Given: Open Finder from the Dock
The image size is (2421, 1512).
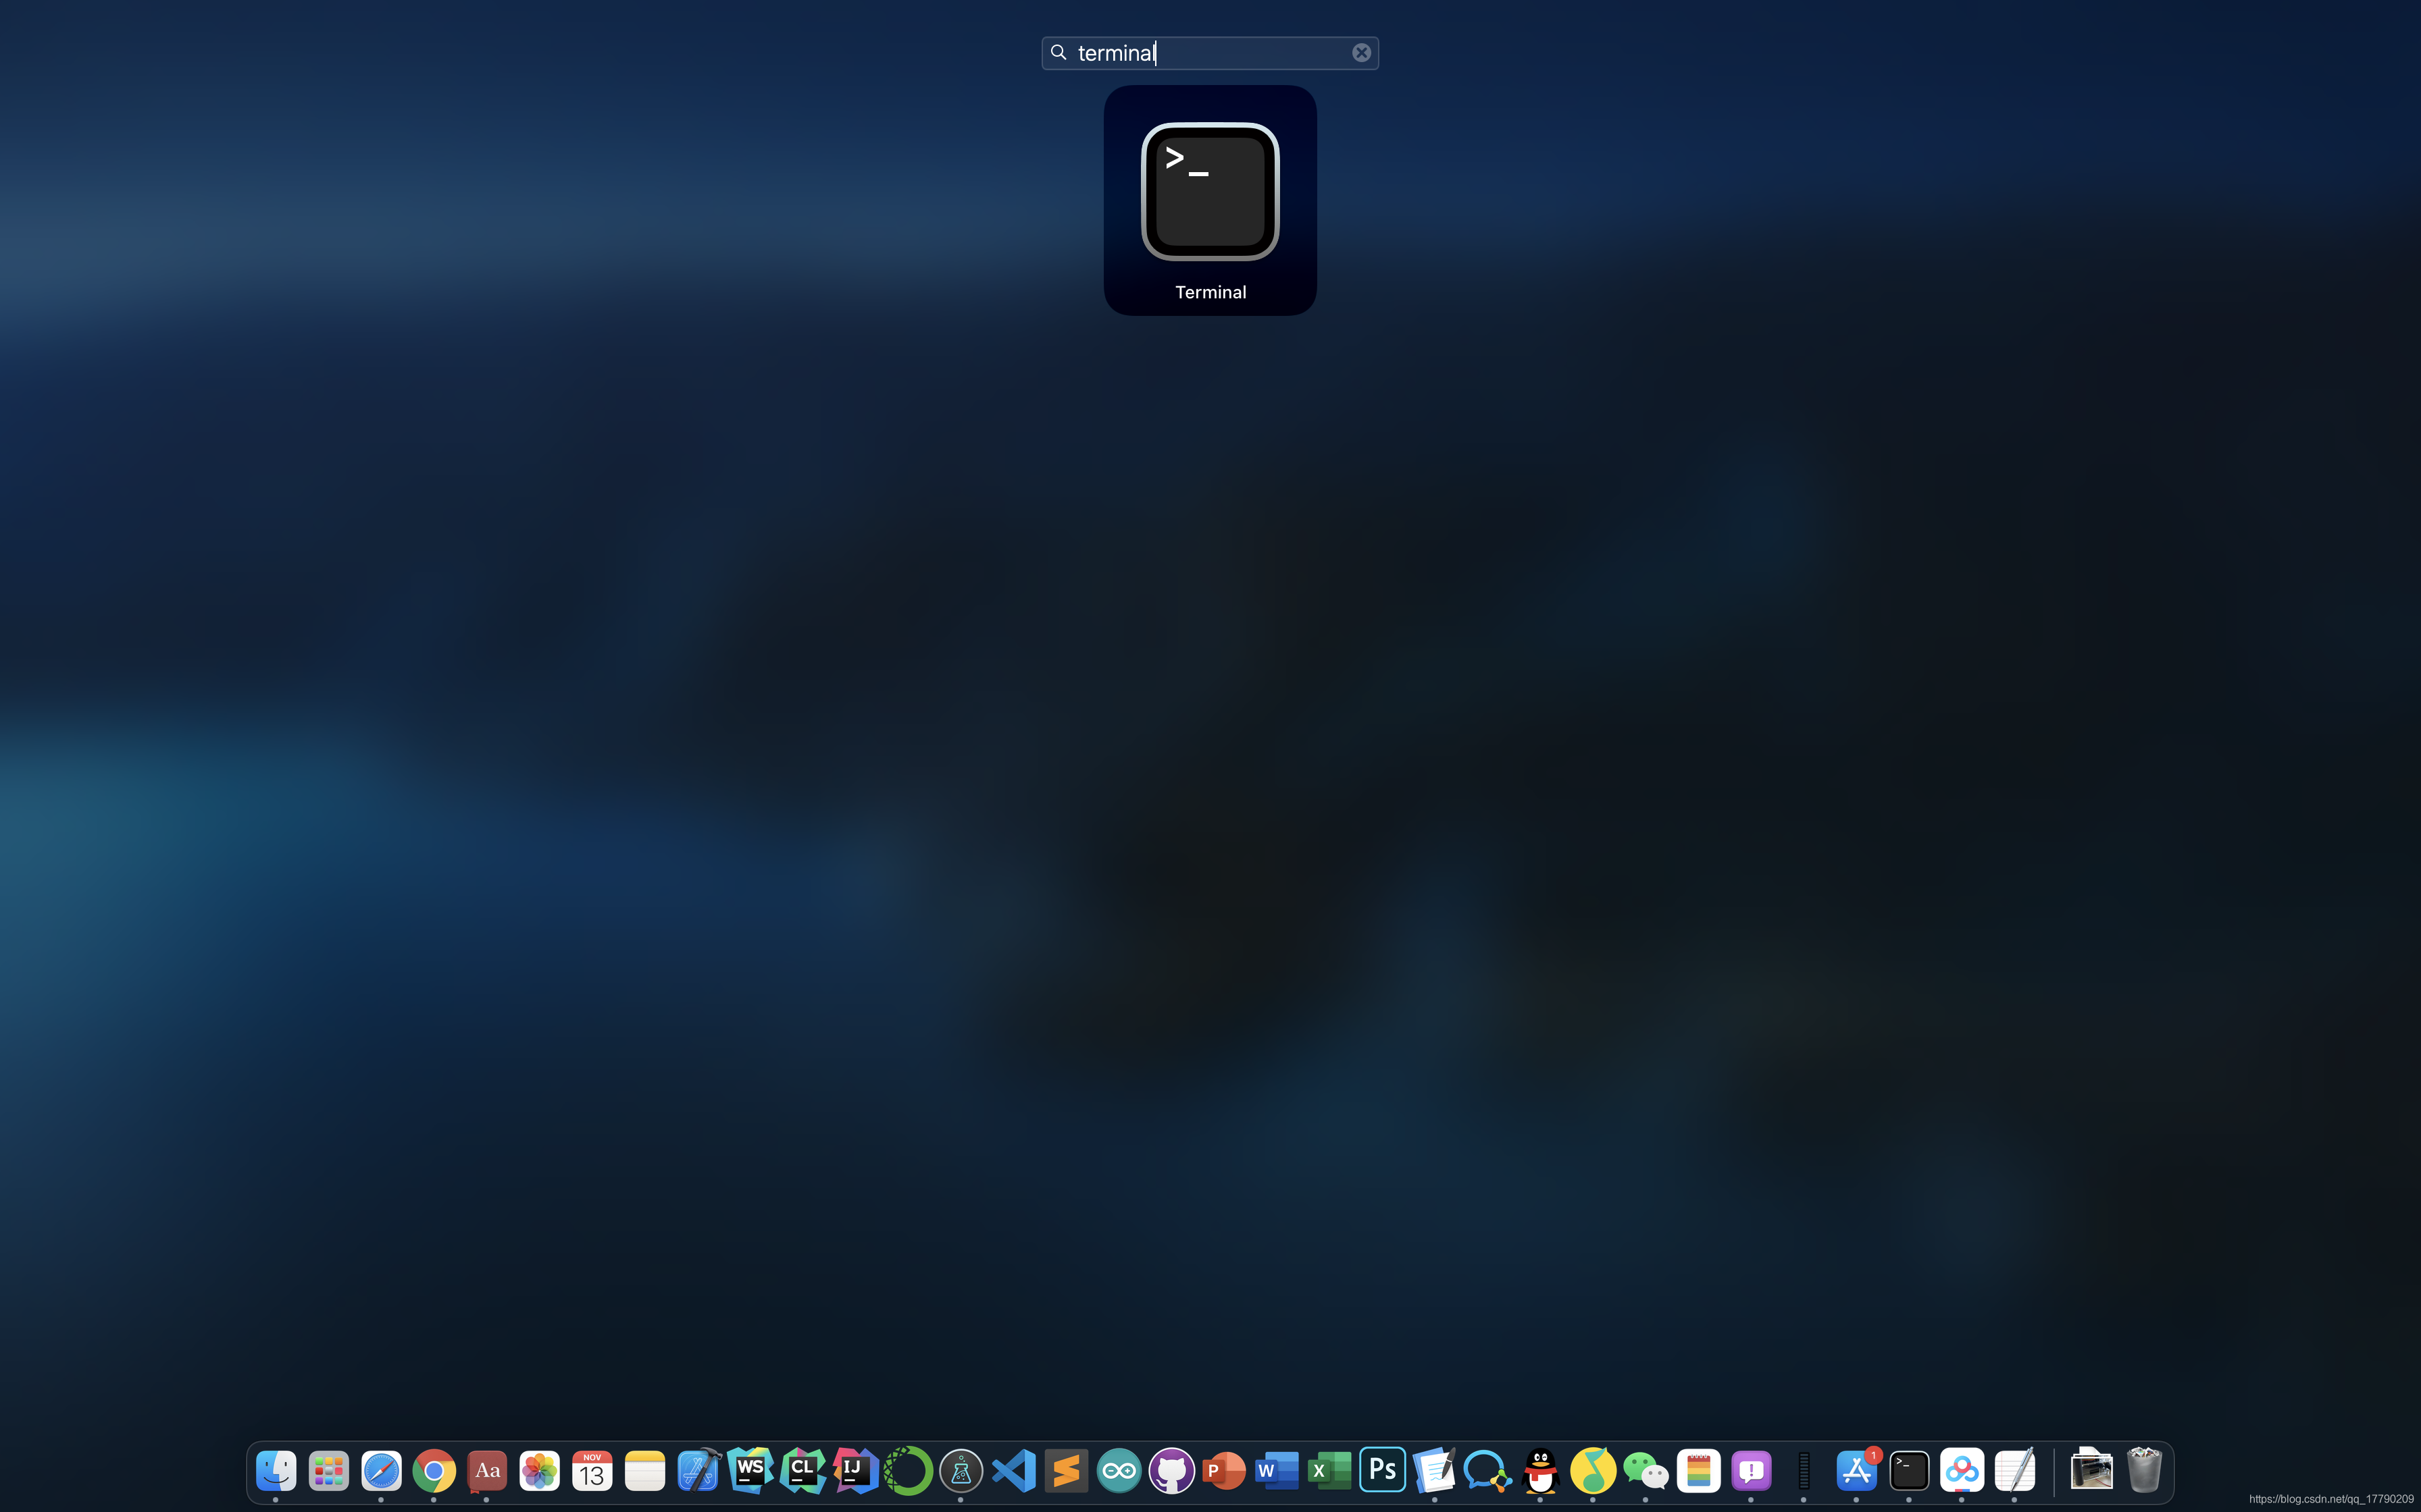Looking at the screenshot, I should point(275,1470).
